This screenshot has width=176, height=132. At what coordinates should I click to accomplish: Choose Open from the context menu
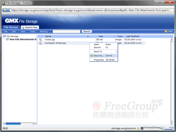[104, 45]
